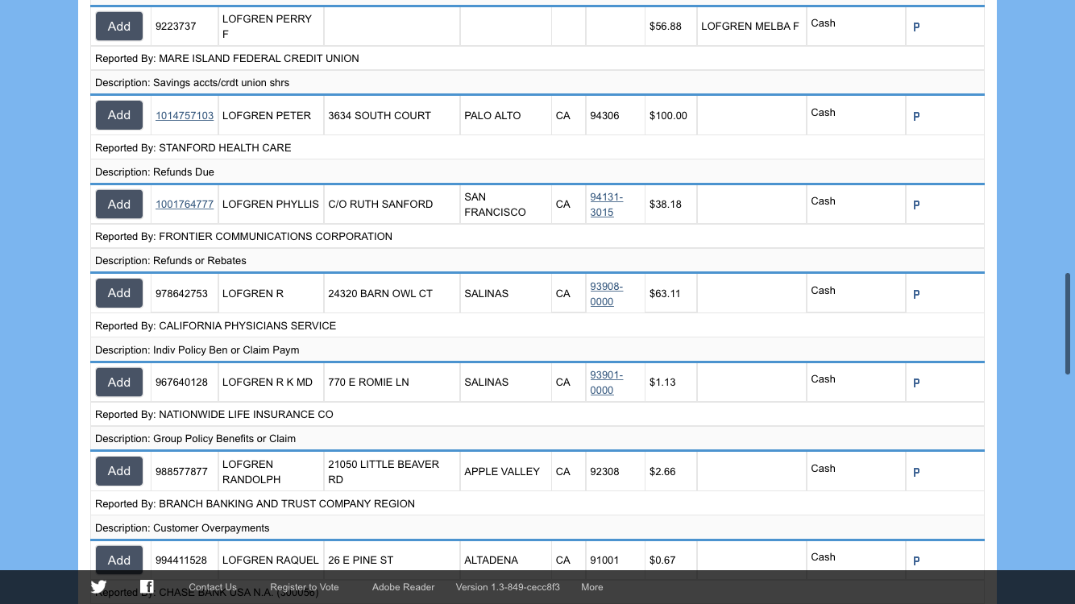The image size is (1075, 604).
Task: Click co-owner LOFGREN MELBA F cell
Action: pyautogui.click(x=750, y=27)
